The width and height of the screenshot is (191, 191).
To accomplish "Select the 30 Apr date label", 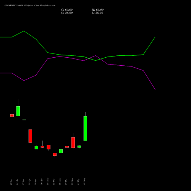I will [x=42, y=182].
